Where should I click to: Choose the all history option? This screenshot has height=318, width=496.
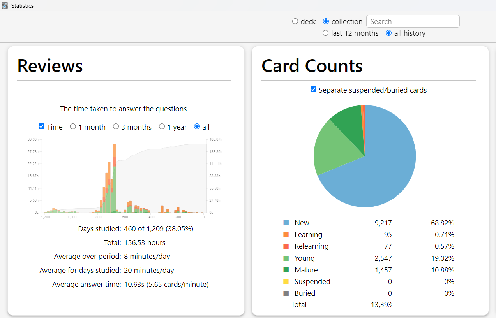[x=388, y=33]
